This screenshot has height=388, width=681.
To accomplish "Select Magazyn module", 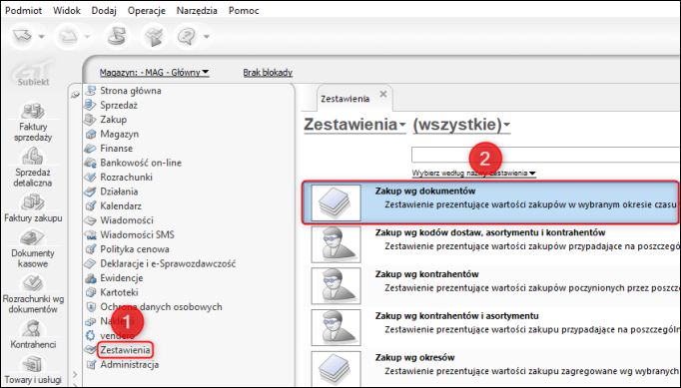I will pyautogui.click(x=119, y=134).
